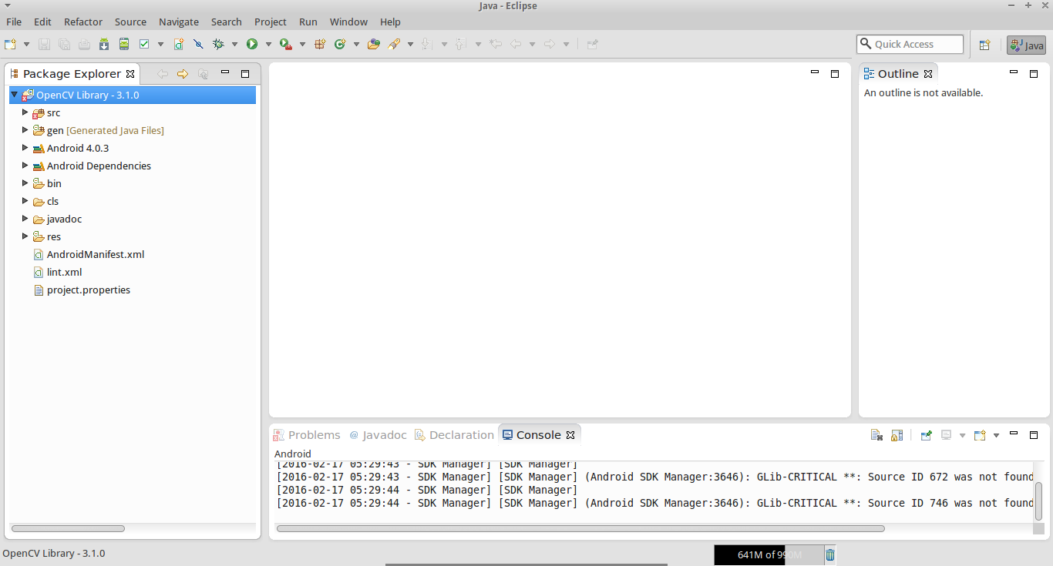Click the New wizard icon in toolbar
Viewport: 1053px width, 566px height.
point(10,44)
